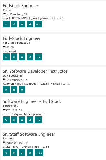Click the baby stroller icon under Panorama Education
Image resolution: width=106 pixels, height=160 pixels.
[30, 57]
